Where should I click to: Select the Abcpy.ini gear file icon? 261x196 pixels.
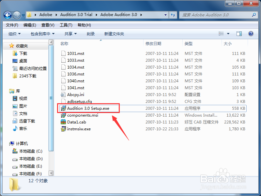click(x=63, y=95)
